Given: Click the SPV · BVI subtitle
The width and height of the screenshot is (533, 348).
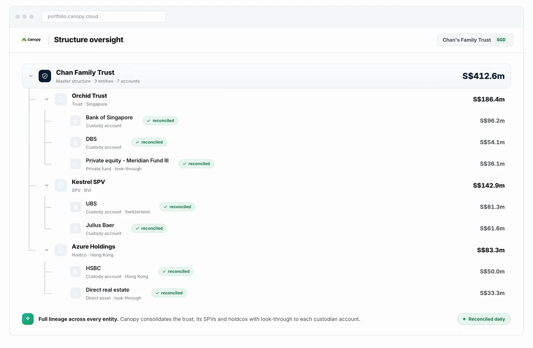Looking at the screenshot, I should tap(82, 190).
